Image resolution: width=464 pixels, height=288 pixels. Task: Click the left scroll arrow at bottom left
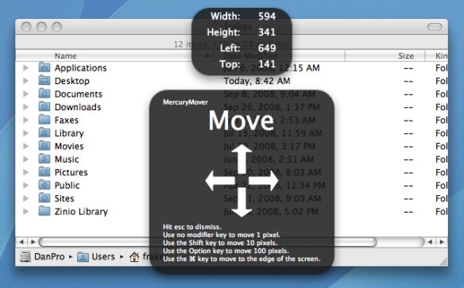pyautogui.click(x=21, y=242)
